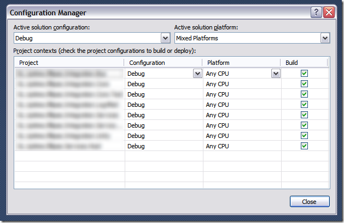Expand Active solution platform dropdown
The image size is (344, 223).
[x=325, y=38]
